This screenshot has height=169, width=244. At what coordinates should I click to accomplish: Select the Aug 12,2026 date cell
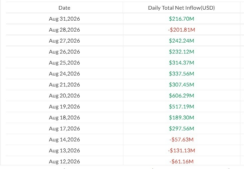pyautogui.click(x=64, y=162)
